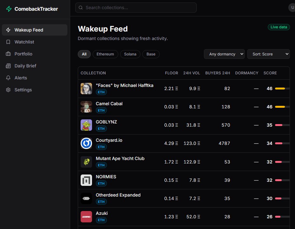Open the Sort: Score dropdown
The image size is (295, 229).
pyautogui.click(x=268, y=54)
